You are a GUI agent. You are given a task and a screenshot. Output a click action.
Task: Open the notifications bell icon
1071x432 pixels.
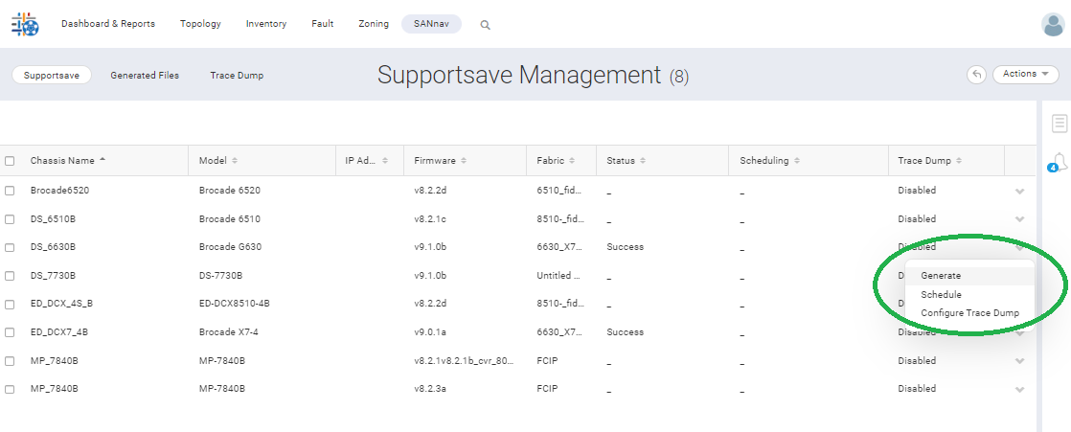click(1060, 162)
